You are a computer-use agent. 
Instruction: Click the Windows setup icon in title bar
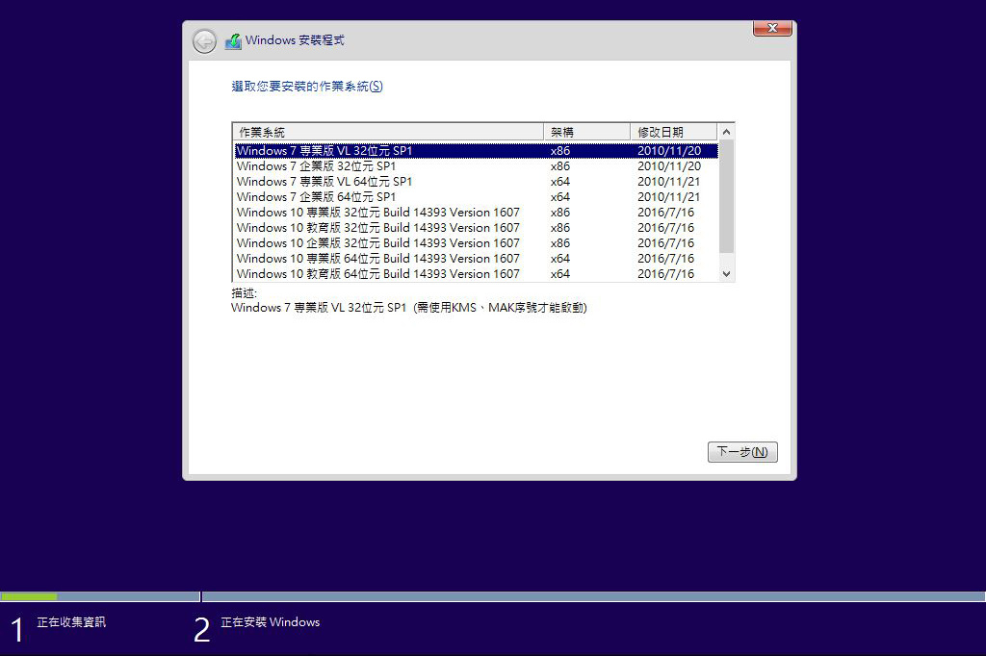pyautogui.click(x=233, y=41)
